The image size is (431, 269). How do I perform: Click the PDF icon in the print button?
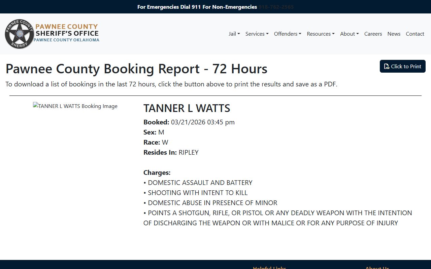coord(387,67)
